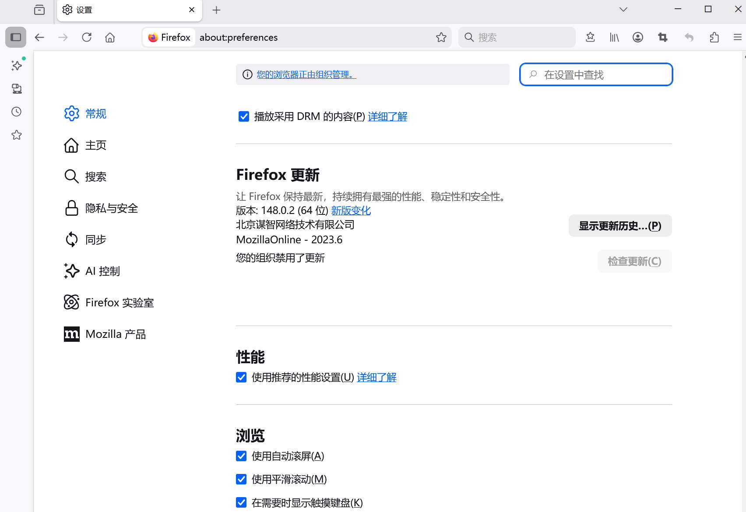Click the screenshot crop tool icon

663,37
